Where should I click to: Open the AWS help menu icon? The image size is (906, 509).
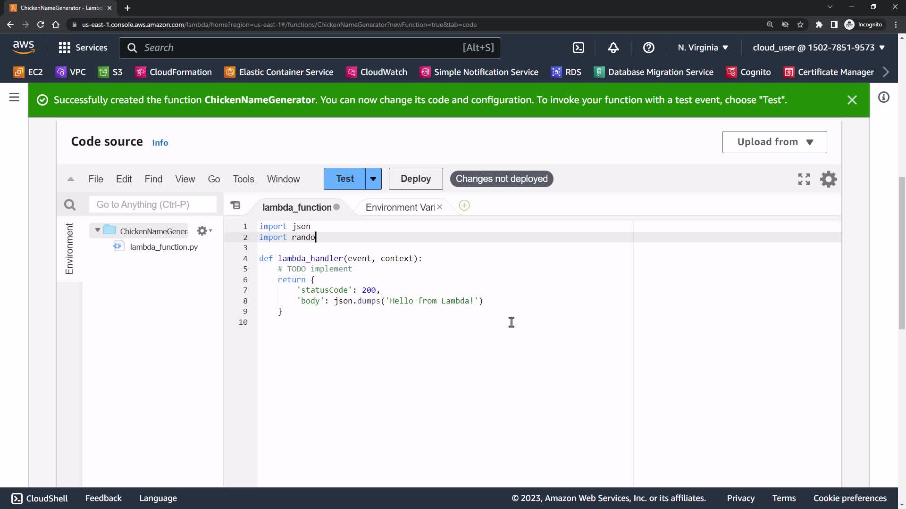(648, 48)
